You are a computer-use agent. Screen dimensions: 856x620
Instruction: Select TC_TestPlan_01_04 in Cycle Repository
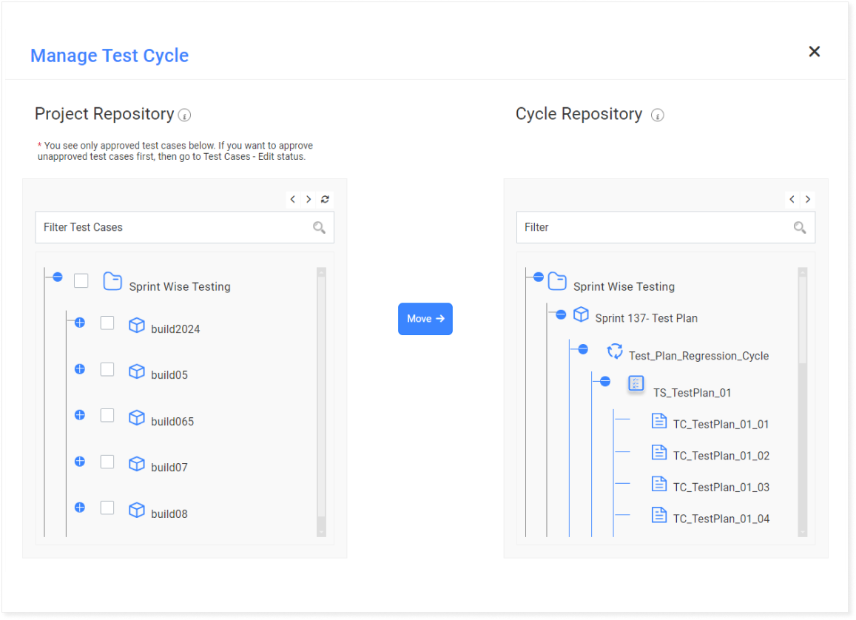pyautogui.click(x=721, y=519)
